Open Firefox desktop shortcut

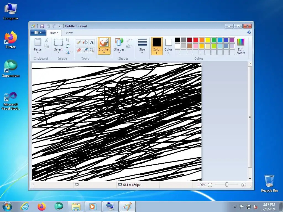[11, 40]
